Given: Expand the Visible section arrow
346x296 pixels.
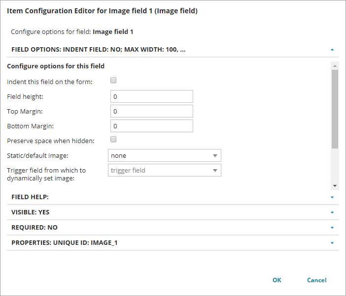Looking at the screenshot, I should click(332, 212).
